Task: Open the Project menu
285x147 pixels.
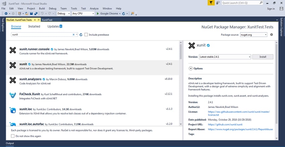Action: pos(31,8)
